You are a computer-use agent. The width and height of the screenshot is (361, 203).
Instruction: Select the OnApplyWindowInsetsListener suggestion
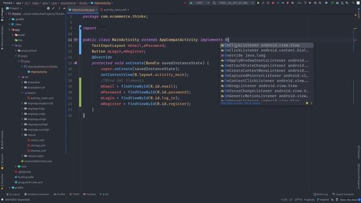(x=267, y=60)
